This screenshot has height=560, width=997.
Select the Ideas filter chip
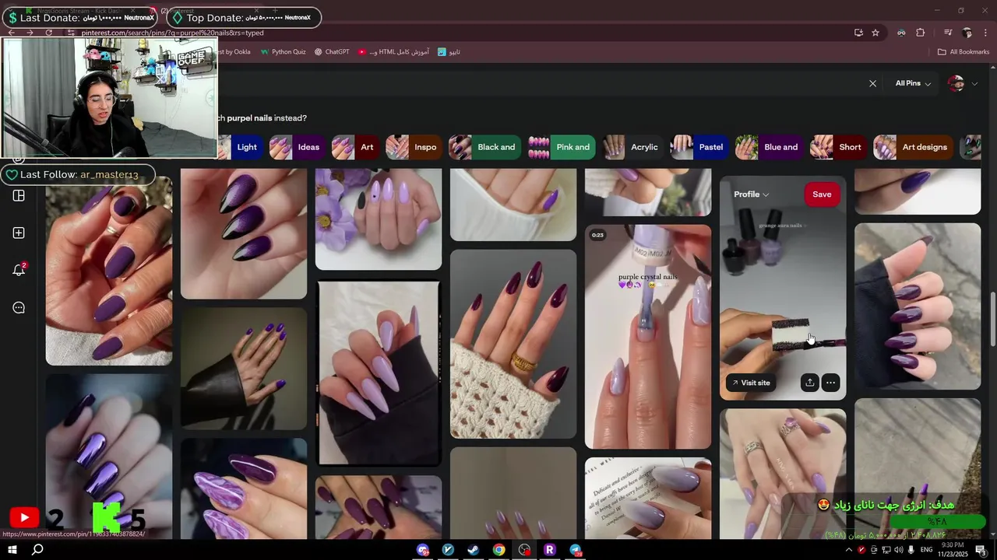(297, 147)
